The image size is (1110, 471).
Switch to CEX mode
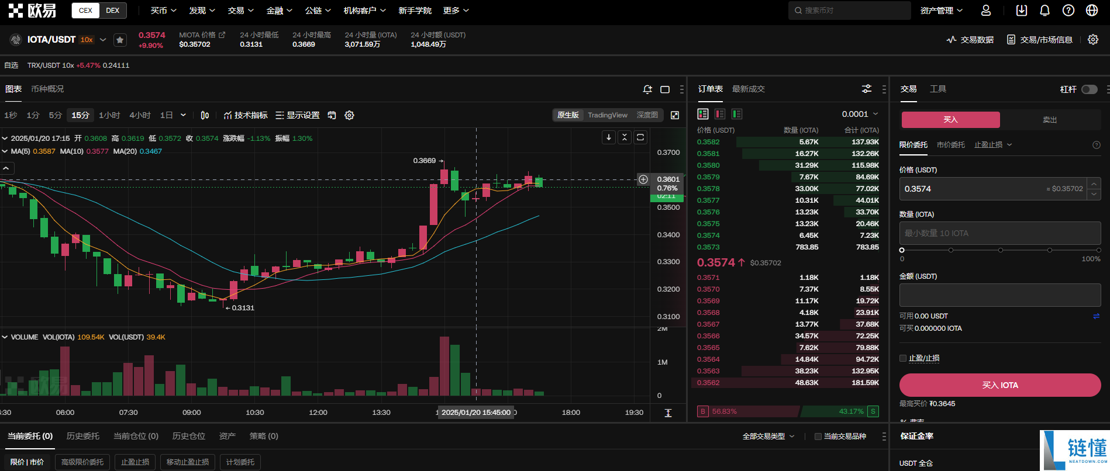pyautogui.click(x=85, y=11)
